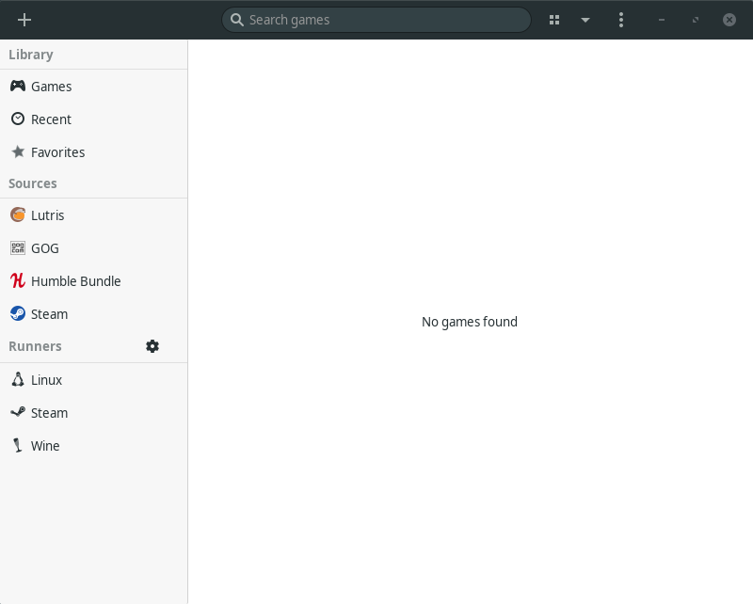Select the Lutris source icon

pos(17,215)
